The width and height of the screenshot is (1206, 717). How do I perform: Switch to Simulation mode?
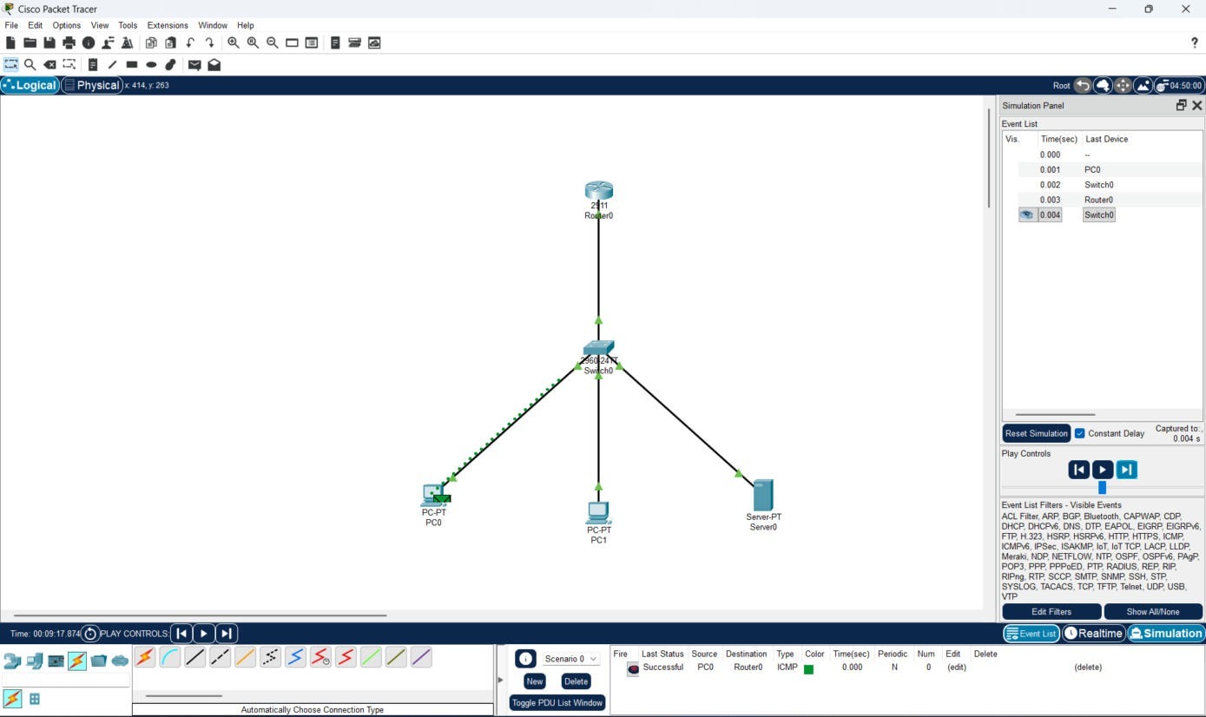coord(1166,634)
